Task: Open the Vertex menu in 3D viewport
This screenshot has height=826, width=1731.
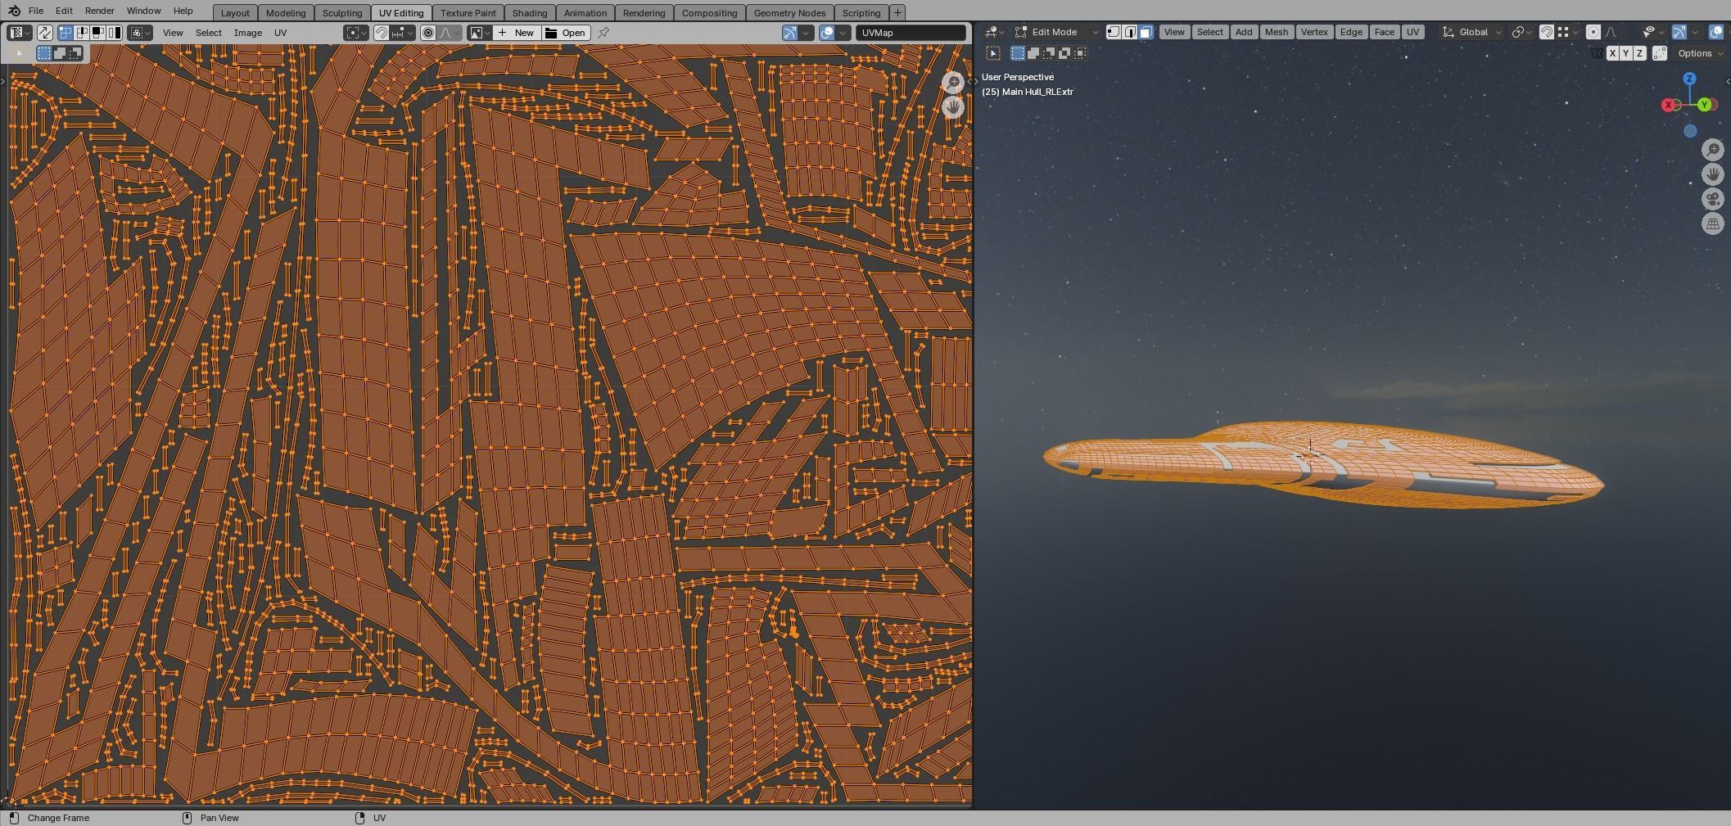Action: click(x=1313, y=32)
